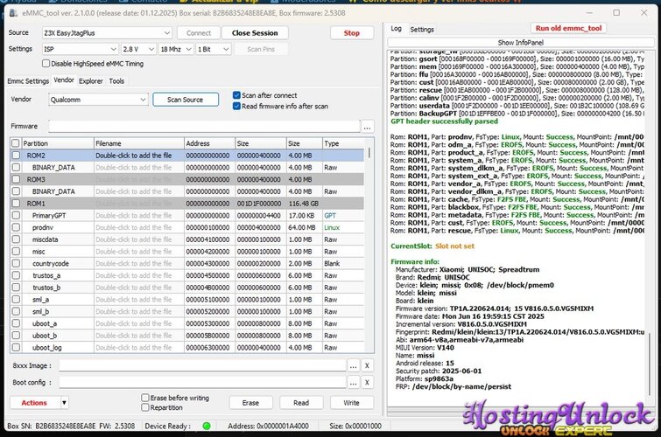This screenshot has height=437, width=661.
Task: Check the PrimaryGPT partition checkbox
Action: [x=16, y=215]
